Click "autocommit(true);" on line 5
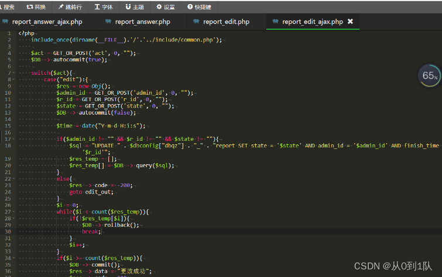This screenshot has width=442, height=277. tap(80, 60)
